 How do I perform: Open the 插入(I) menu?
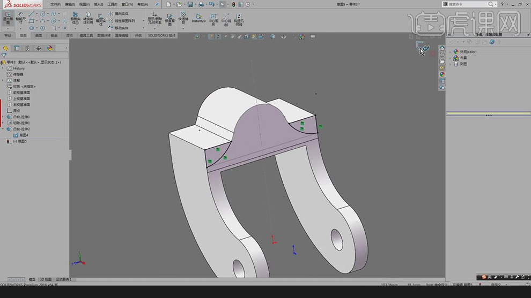click(x=99, y=4)
